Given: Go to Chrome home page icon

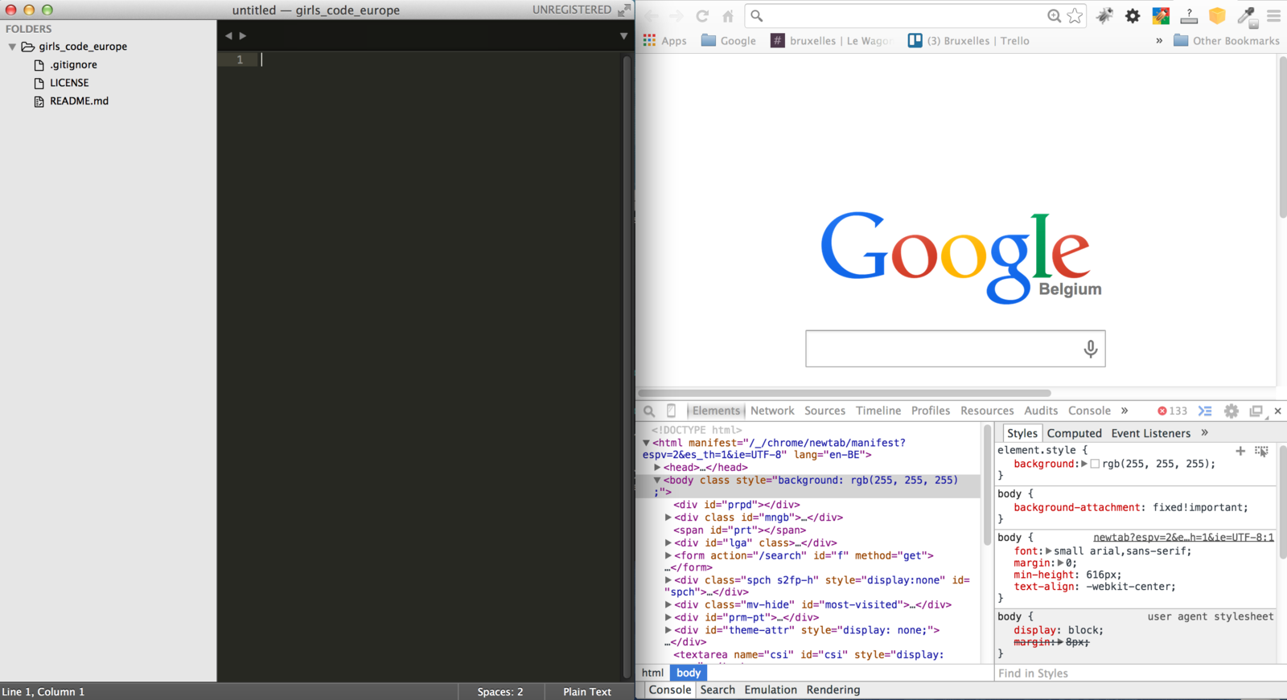Looking at the screenshot, I should pyautogui.click(x=728, y=16).
